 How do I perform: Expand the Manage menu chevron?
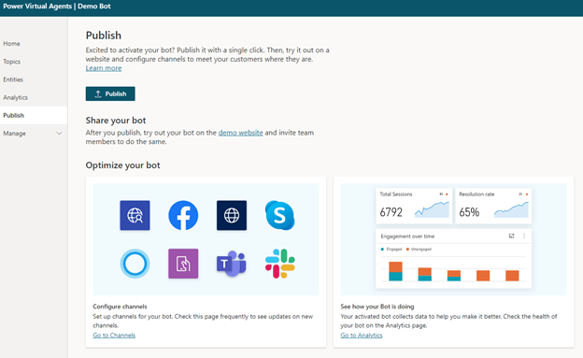click(59, 134)
